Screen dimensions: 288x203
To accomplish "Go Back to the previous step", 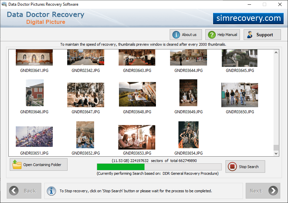I will point(24,191).
